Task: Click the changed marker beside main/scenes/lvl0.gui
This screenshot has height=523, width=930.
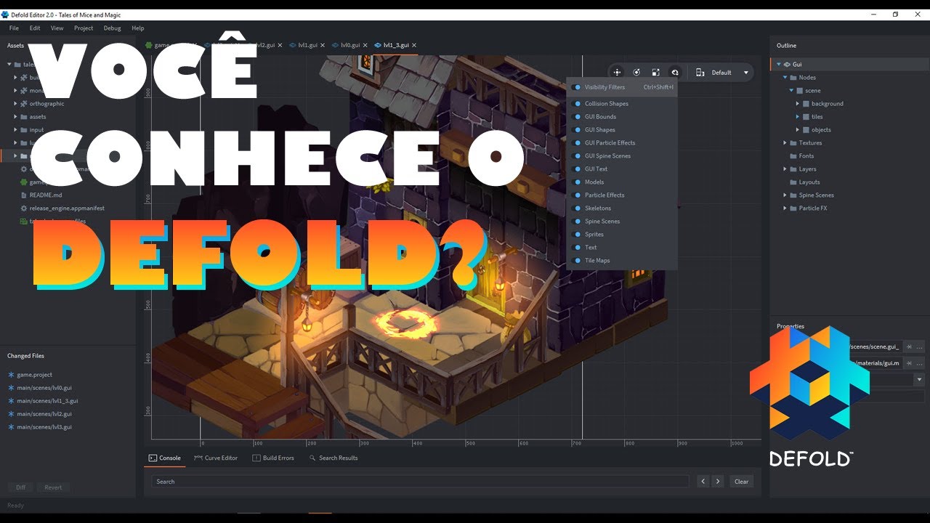Action: point(11,388)
